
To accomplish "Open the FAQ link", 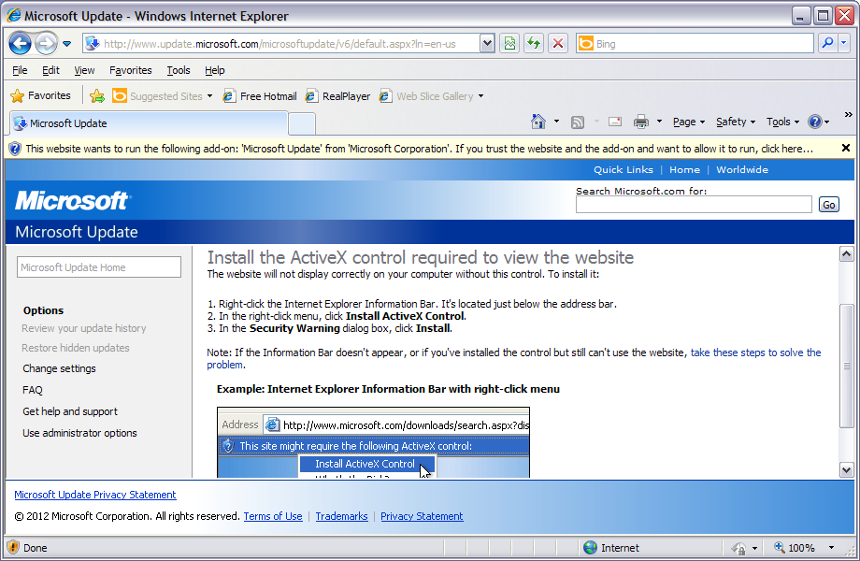I will click(x=33, y=390).
